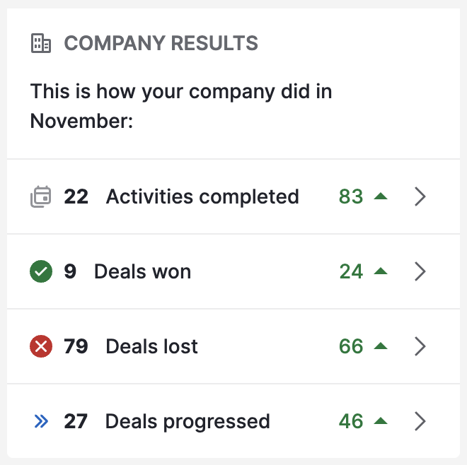Click the COMPANY RESULTS heading
This screenshot has width=467, height=465.
pyautogui.click(x=161, y=43)
